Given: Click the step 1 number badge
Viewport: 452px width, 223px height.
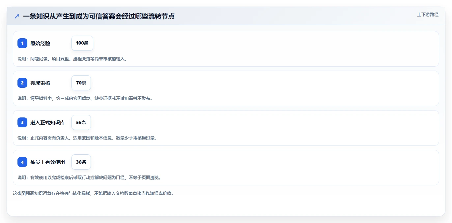Looking at the screenshot, I should click(x=22, y=43).
